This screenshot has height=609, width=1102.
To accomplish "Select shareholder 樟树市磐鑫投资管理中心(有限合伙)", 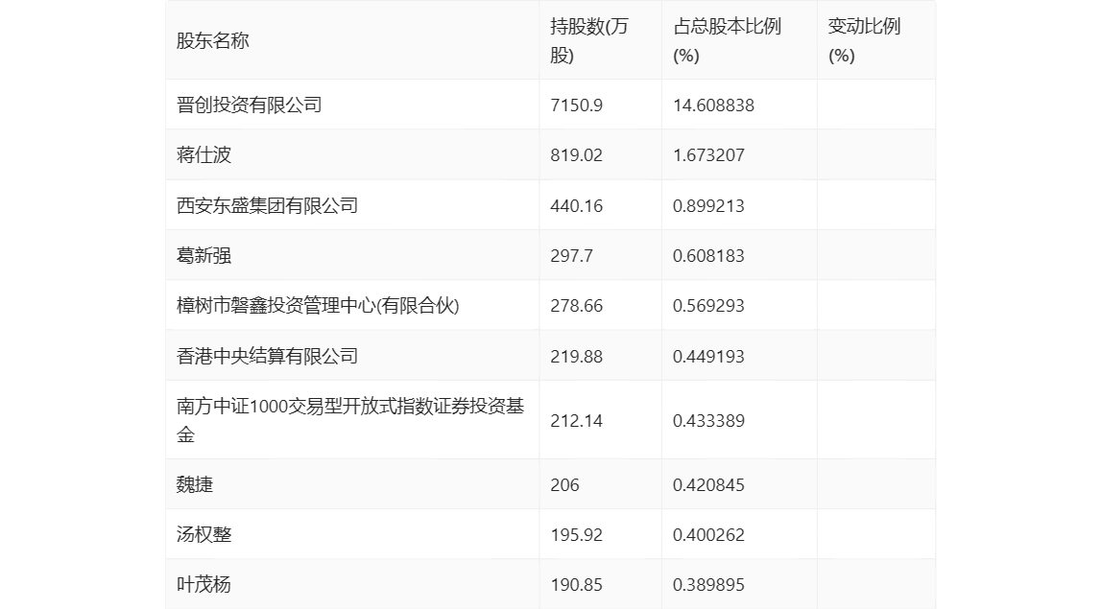I will (318, 305).
